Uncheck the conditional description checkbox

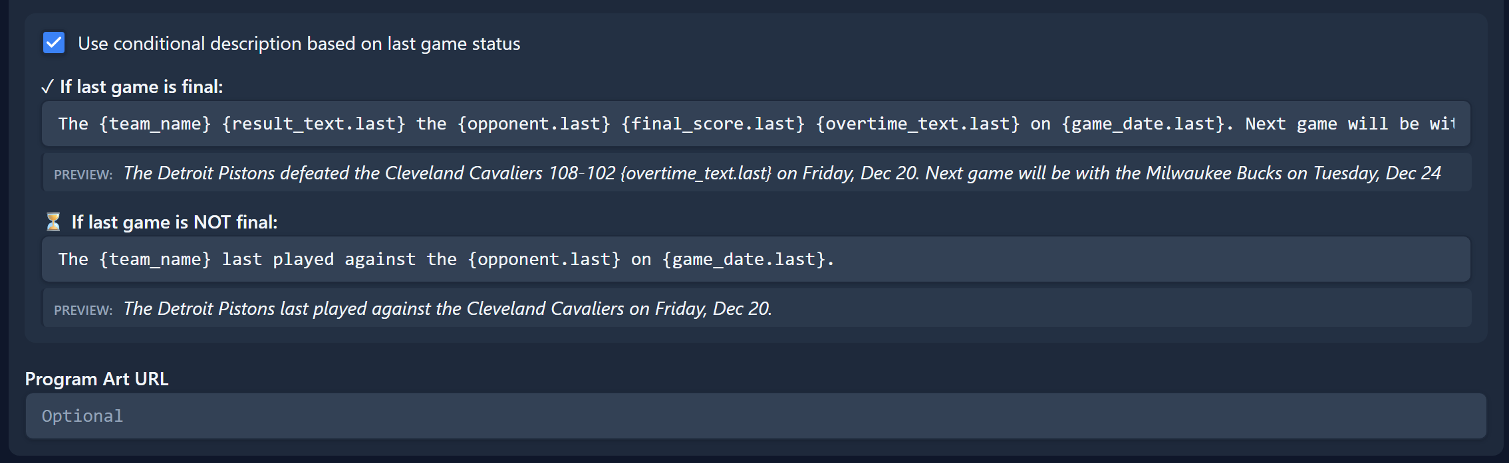tap(54, 43)
